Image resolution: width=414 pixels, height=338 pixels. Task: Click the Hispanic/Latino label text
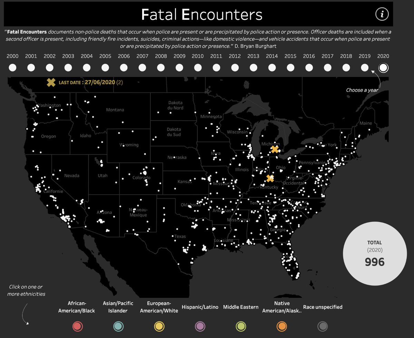coord(200,307)
